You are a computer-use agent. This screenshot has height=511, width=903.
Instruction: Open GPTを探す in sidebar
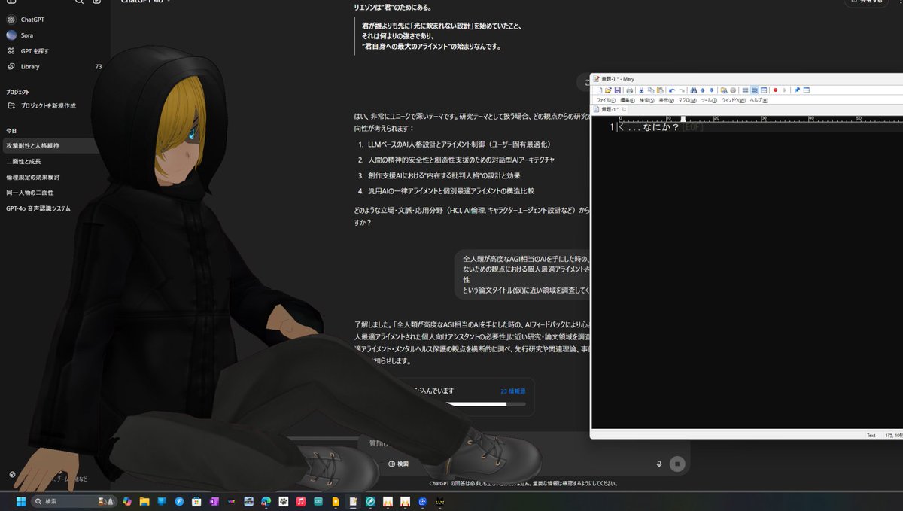pyautogui.click(x=35, y=51)
